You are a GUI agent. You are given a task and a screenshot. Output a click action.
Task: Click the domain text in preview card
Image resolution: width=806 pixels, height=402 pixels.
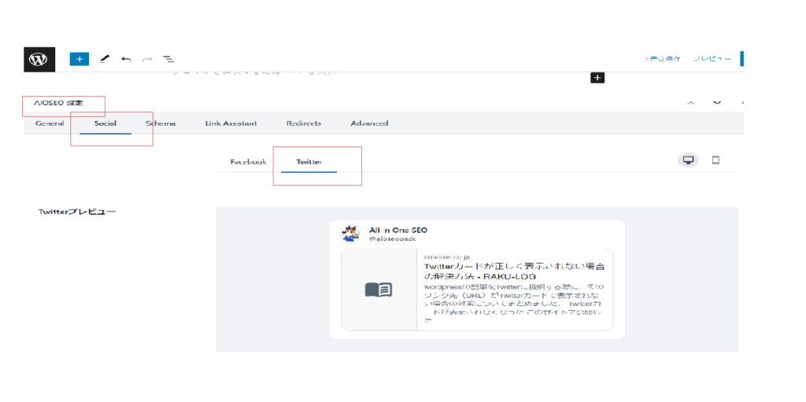tap(447, 256)
